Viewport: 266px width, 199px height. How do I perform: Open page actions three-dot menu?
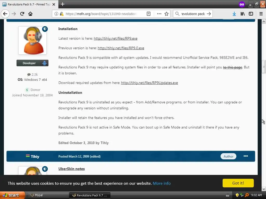tap(159, 14)
